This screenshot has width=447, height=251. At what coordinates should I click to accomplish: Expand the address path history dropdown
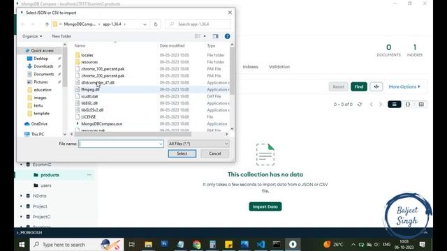[145, 24]
